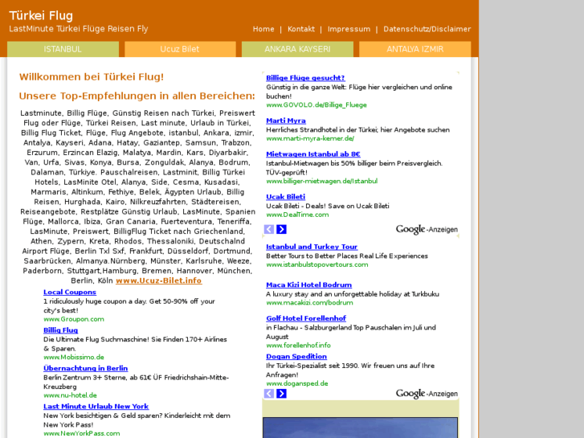Visit www.forellenhof.info URL
Screen dimensions: 584x438
pos(298,346)
